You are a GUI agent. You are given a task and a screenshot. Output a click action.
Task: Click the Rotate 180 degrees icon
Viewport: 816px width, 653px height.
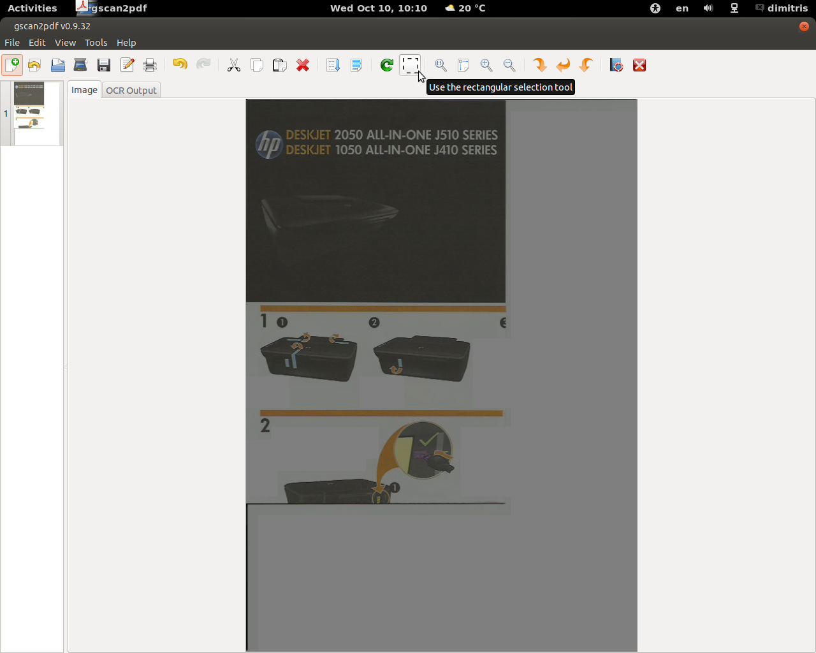[x=563, y=65]
